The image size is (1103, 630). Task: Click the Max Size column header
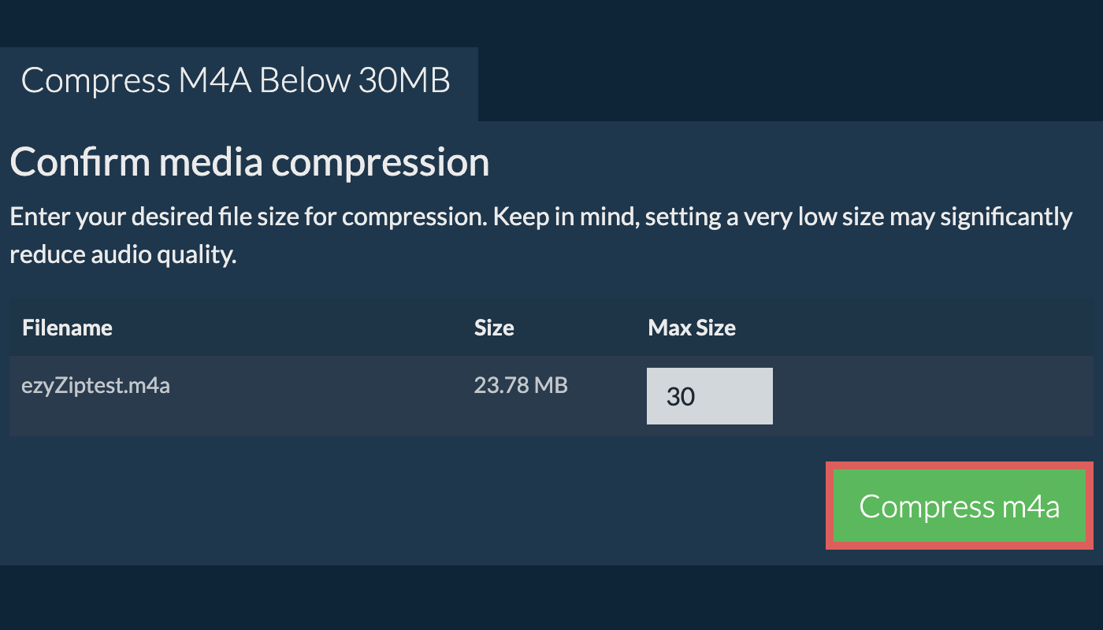tap(692, 328)
